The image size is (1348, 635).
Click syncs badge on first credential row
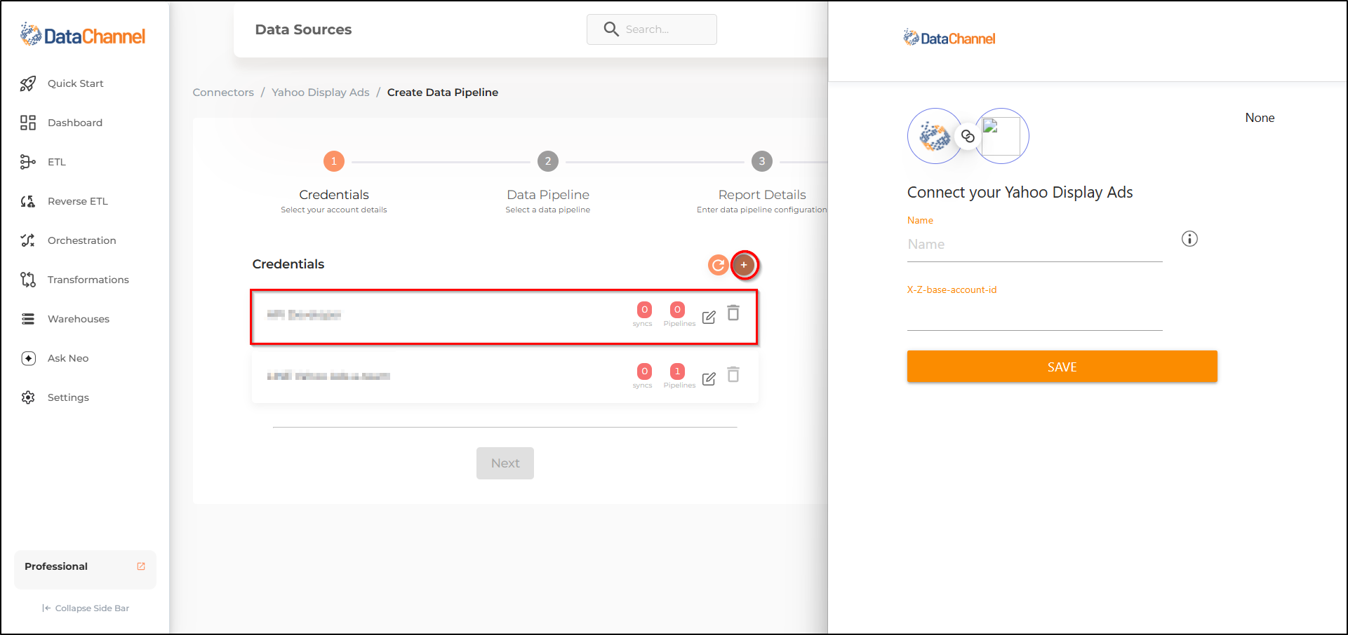click(x=644, y=310)
